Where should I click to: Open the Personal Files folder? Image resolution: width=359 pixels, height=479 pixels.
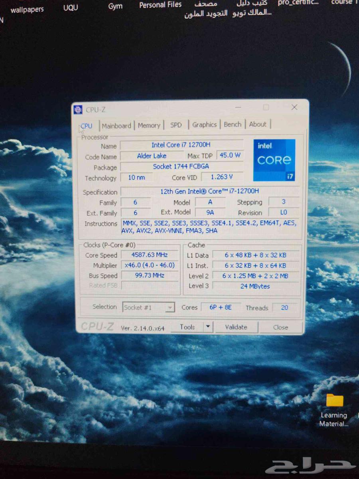[160, 5]
